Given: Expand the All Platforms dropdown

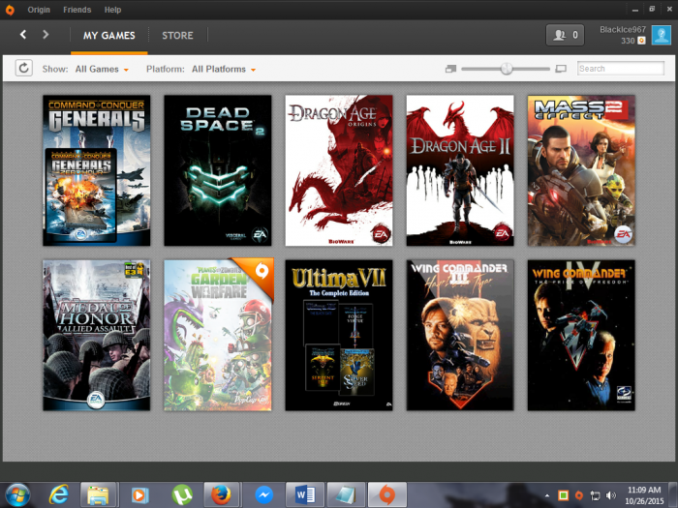Looking at the screenshot, I should pyautogui.click(x=224, y=70).
